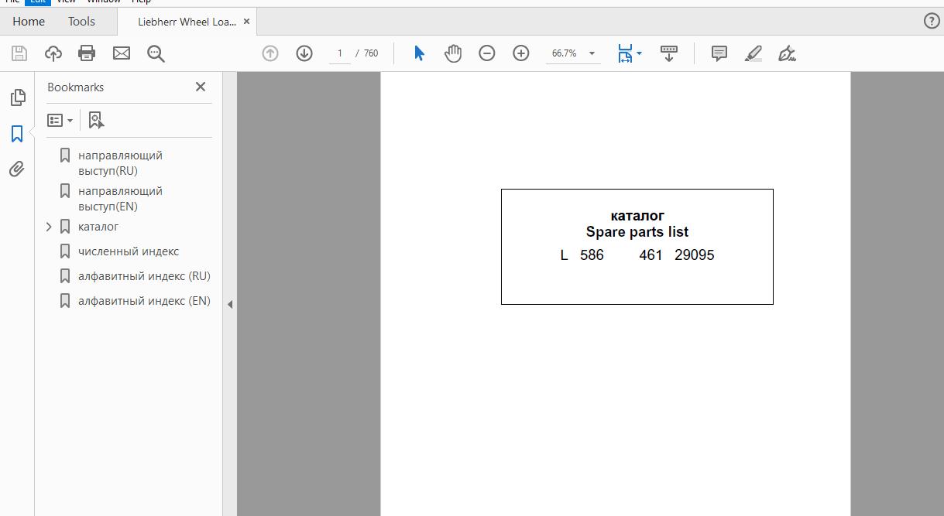The height and width of the screenshot is (516, 944).
Task: Open bookmark направляющий выступ(EN)
Action: click(120, 199)
